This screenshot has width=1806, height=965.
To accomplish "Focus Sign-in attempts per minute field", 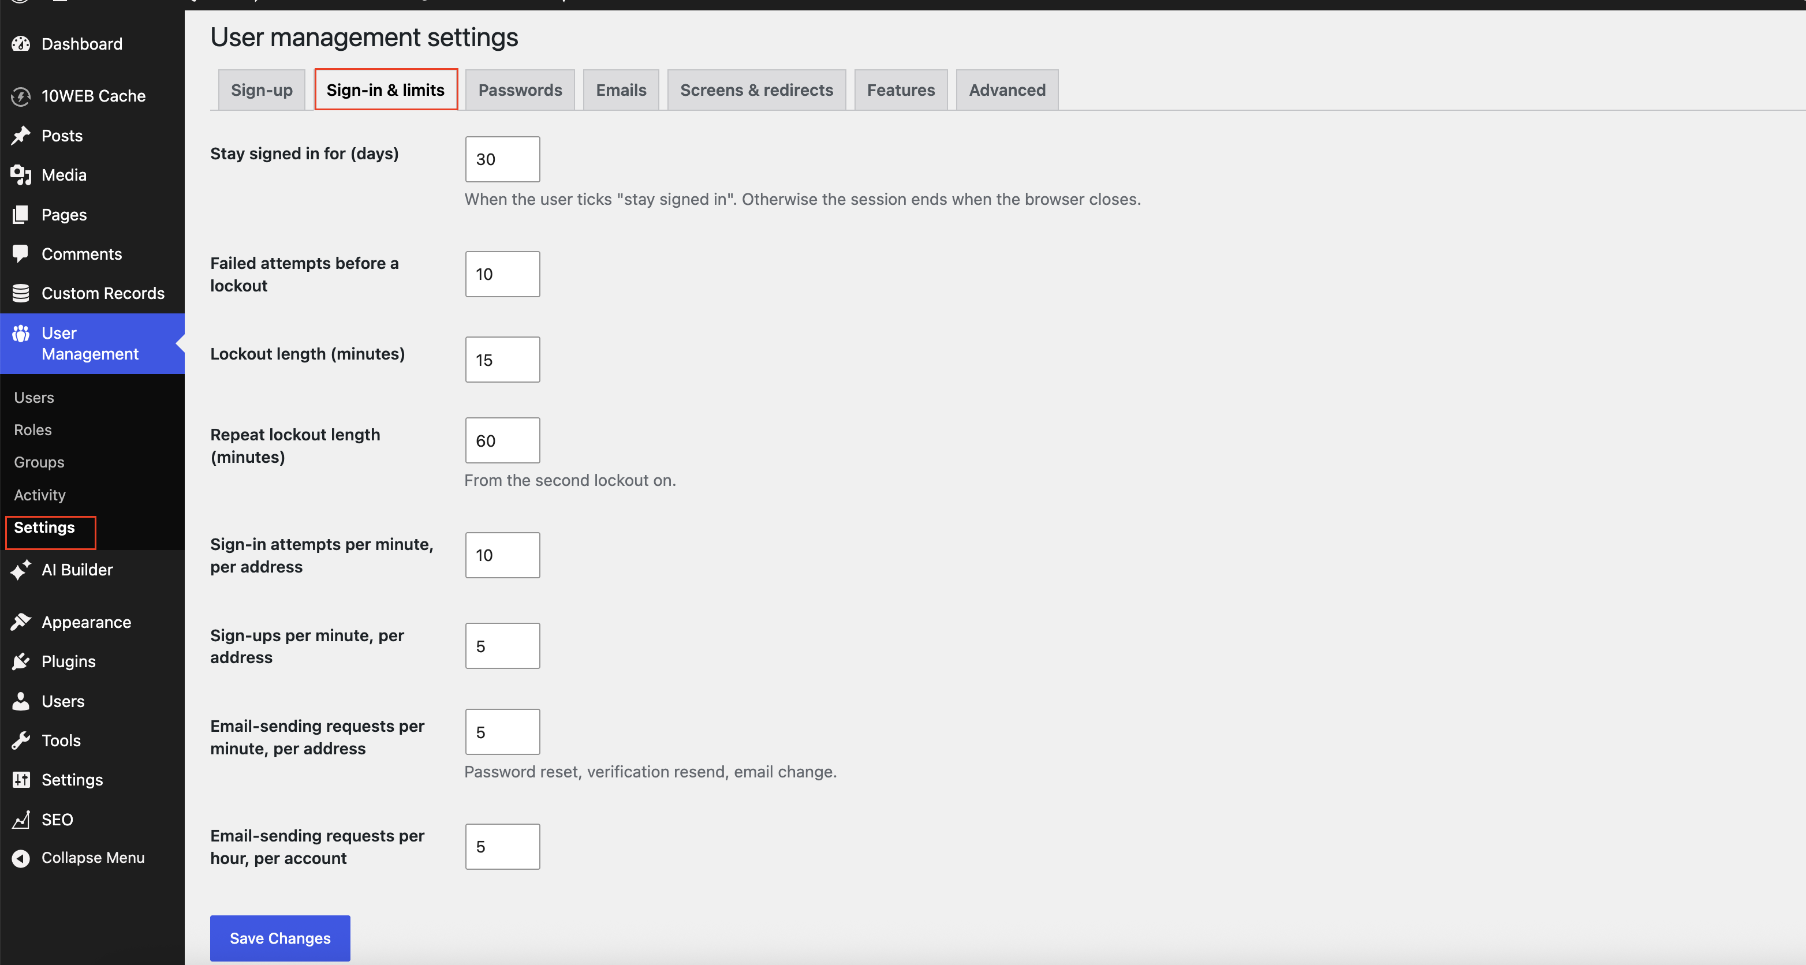I will [503, 555].
